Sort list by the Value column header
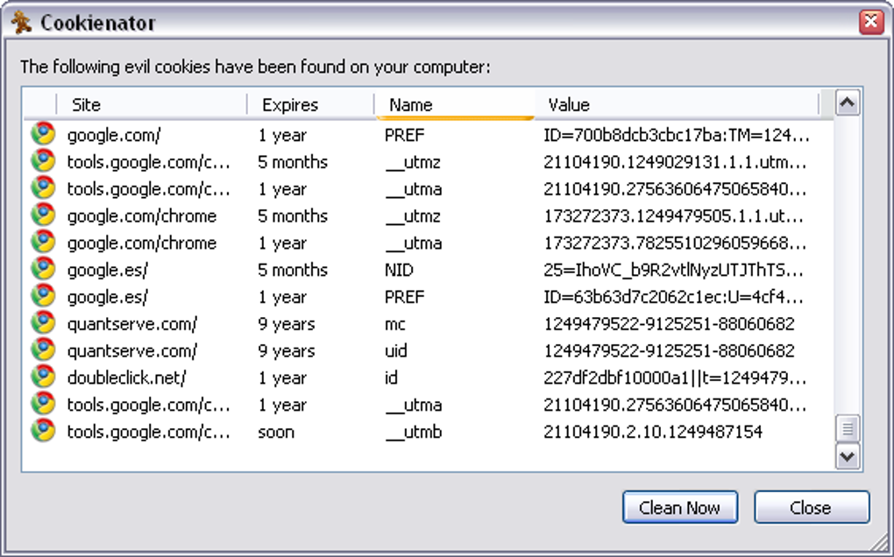This screenshot has height=557, width=894. click(x=677, y=105)
